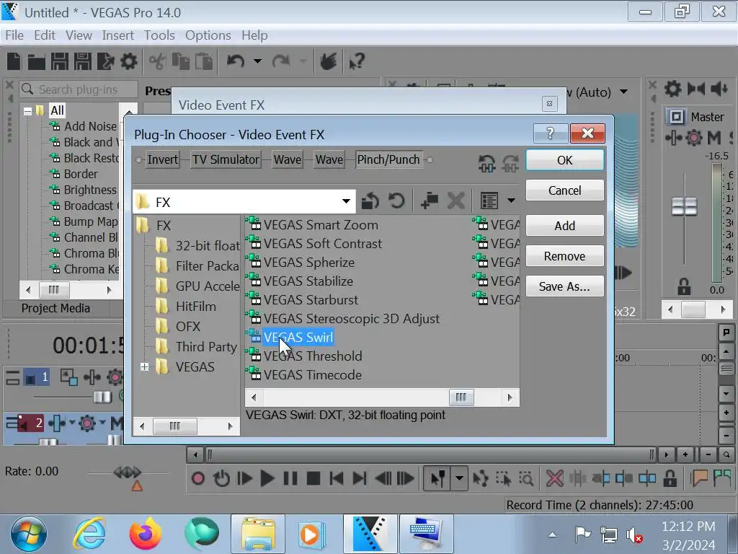Select Brightness plug-in in the list
The width and height of the screenshot is (738, 554).
point(90,190)
